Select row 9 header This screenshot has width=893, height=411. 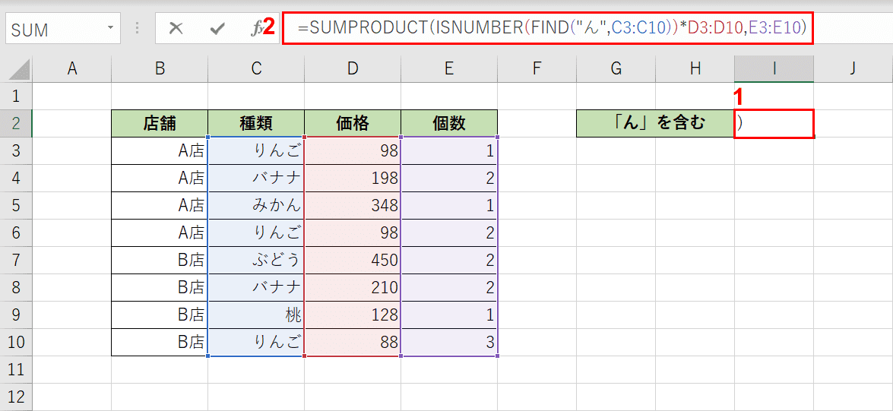[x=16, y=315]
